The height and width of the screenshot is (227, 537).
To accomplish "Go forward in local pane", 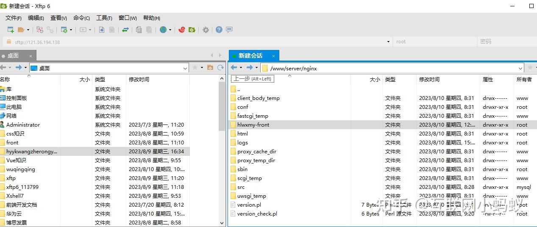I will tap(18, 67).
